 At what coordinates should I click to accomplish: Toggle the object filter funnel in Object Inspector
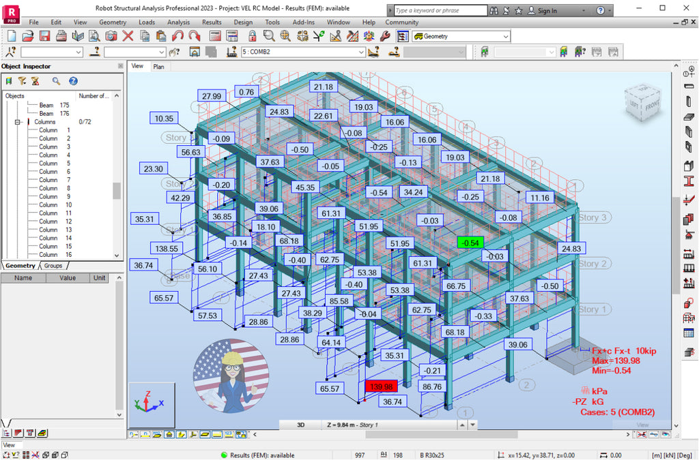click(x=23, y=81)
